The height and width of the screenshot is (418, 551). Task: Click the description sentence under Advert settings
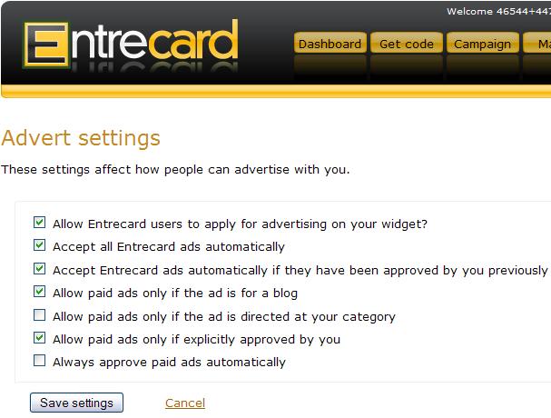coord(175,169)
